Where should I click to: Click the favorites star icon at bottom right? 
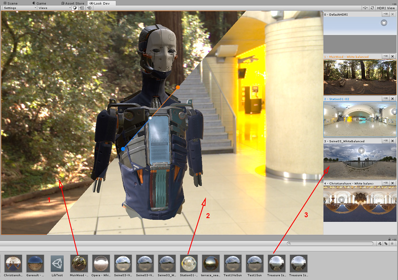tap(393, 243)
